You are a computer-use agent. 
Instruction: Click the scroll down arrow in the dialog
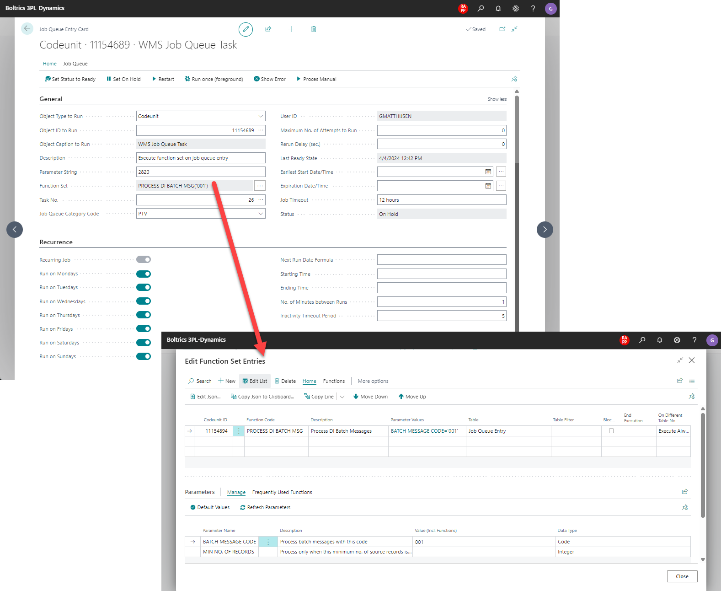click(703, 559)
